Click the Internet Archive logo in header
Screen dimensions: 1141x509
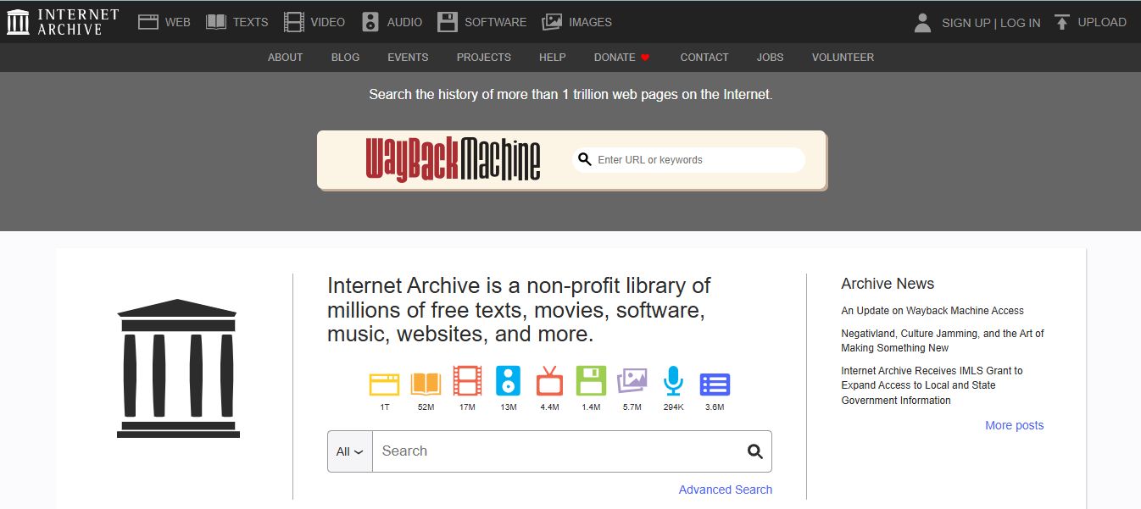click(x=63, y=23)
